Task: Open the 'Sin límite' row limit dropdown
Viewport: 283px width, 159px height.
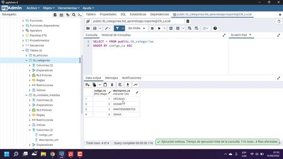Action: [137, 28]
